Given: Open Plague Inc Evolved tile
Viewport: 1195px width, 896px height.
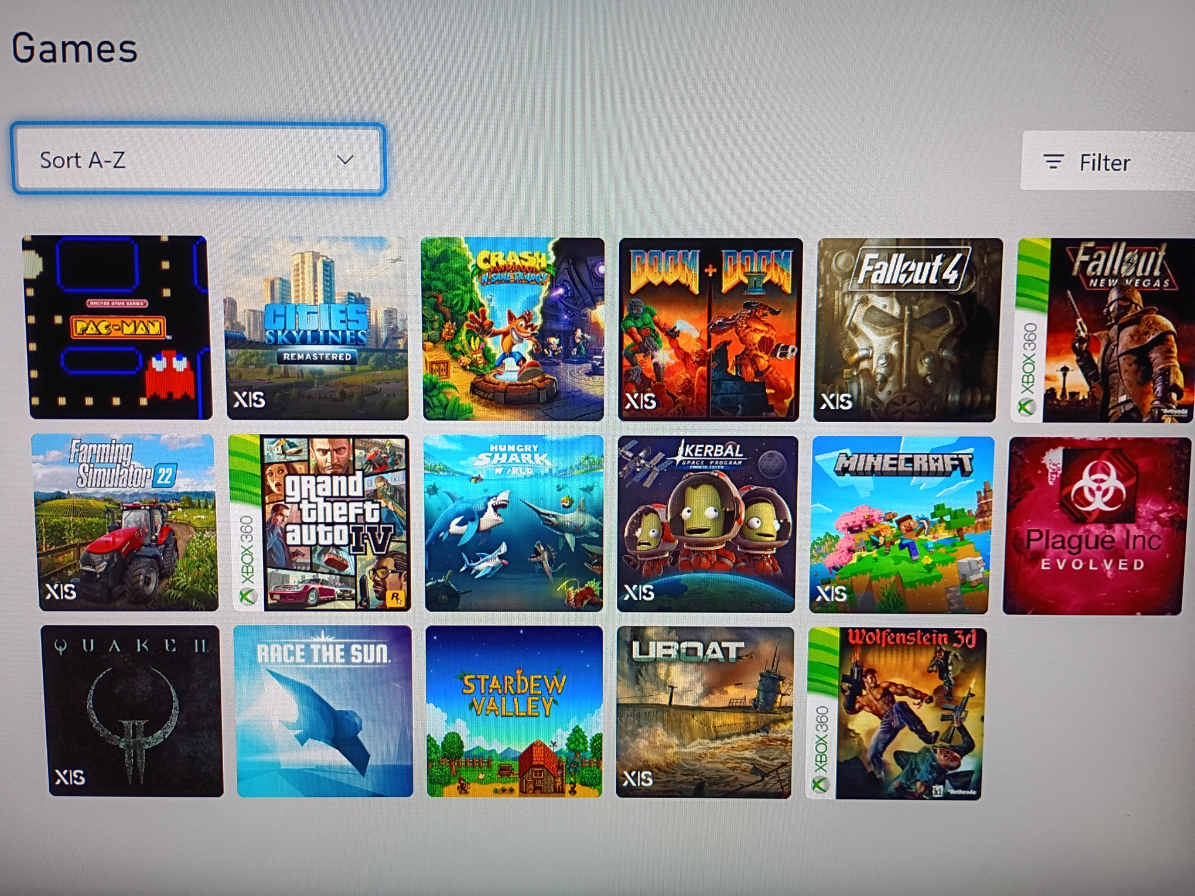Looking at the screenshot, I should coord(1096,525).
